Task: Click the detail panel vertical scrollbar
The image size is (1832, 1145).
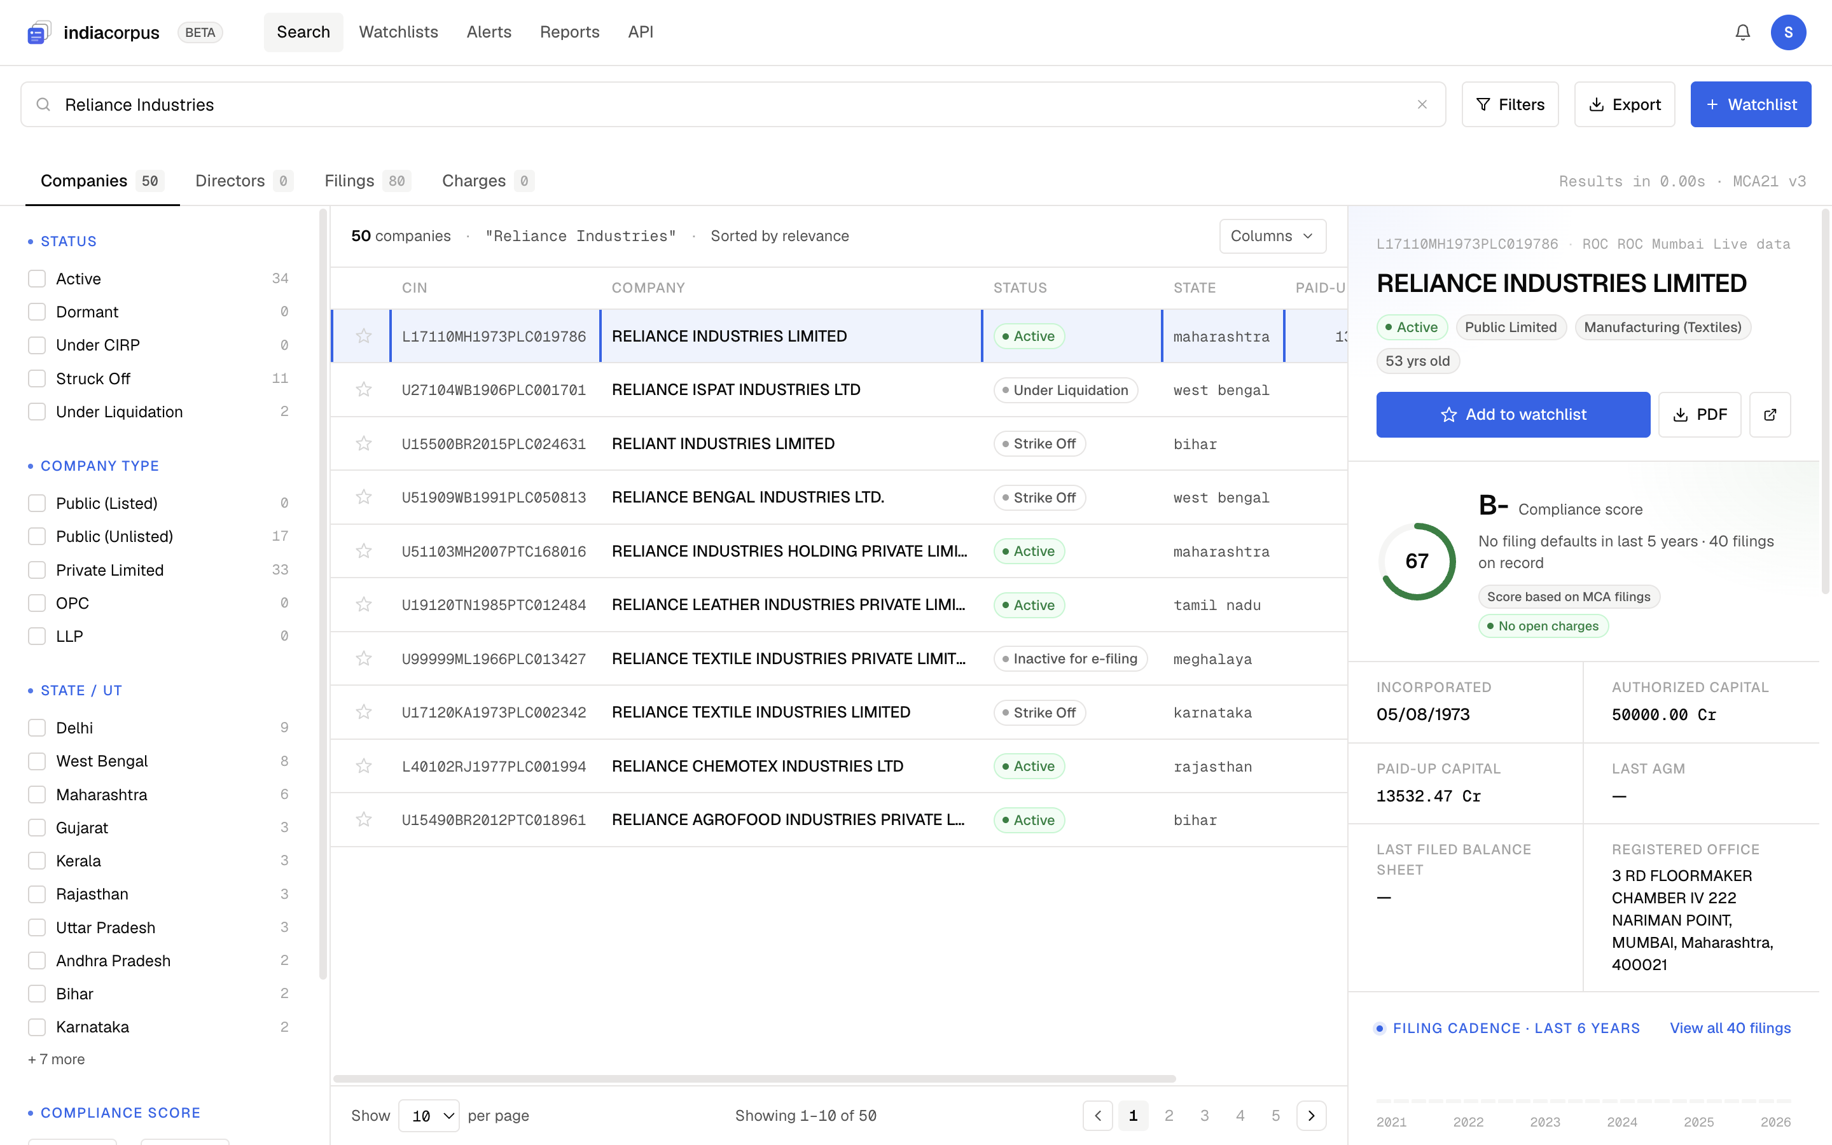Action: tap(1825, 401)
